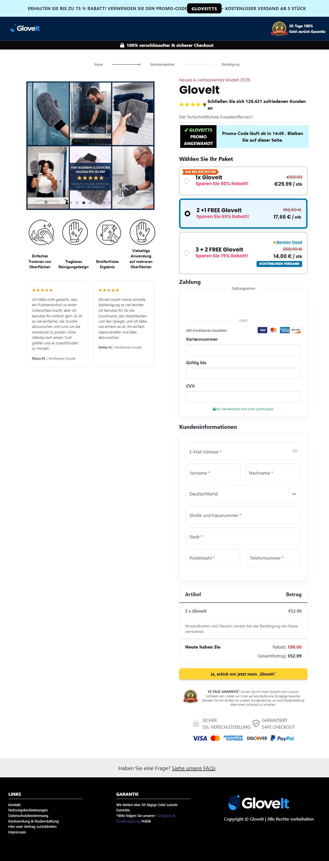Screen dimensions: 329x861
Task: Click the GloveIt logo in header
Action: (25, 28)
